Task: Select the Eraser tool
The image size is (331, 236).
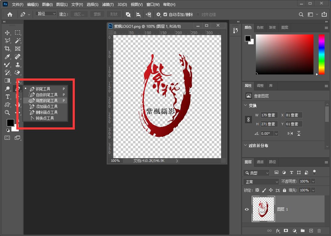Action: coord(18,73)
